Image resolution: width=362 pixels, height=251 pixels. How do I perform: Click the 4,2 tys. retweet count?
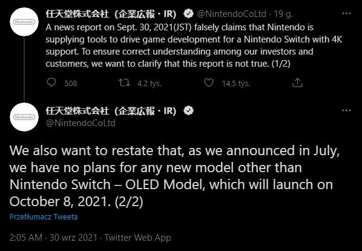coord(150,83)
